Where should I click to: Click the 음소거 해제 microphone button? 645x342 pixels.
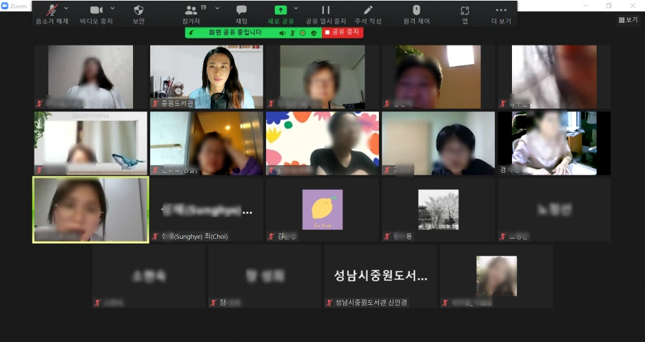tap(52, 14)
